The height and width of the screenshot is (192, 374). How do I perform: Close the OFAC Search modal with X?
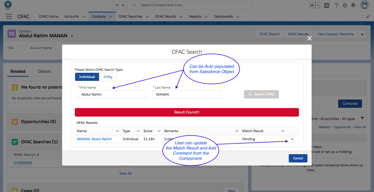309,38
